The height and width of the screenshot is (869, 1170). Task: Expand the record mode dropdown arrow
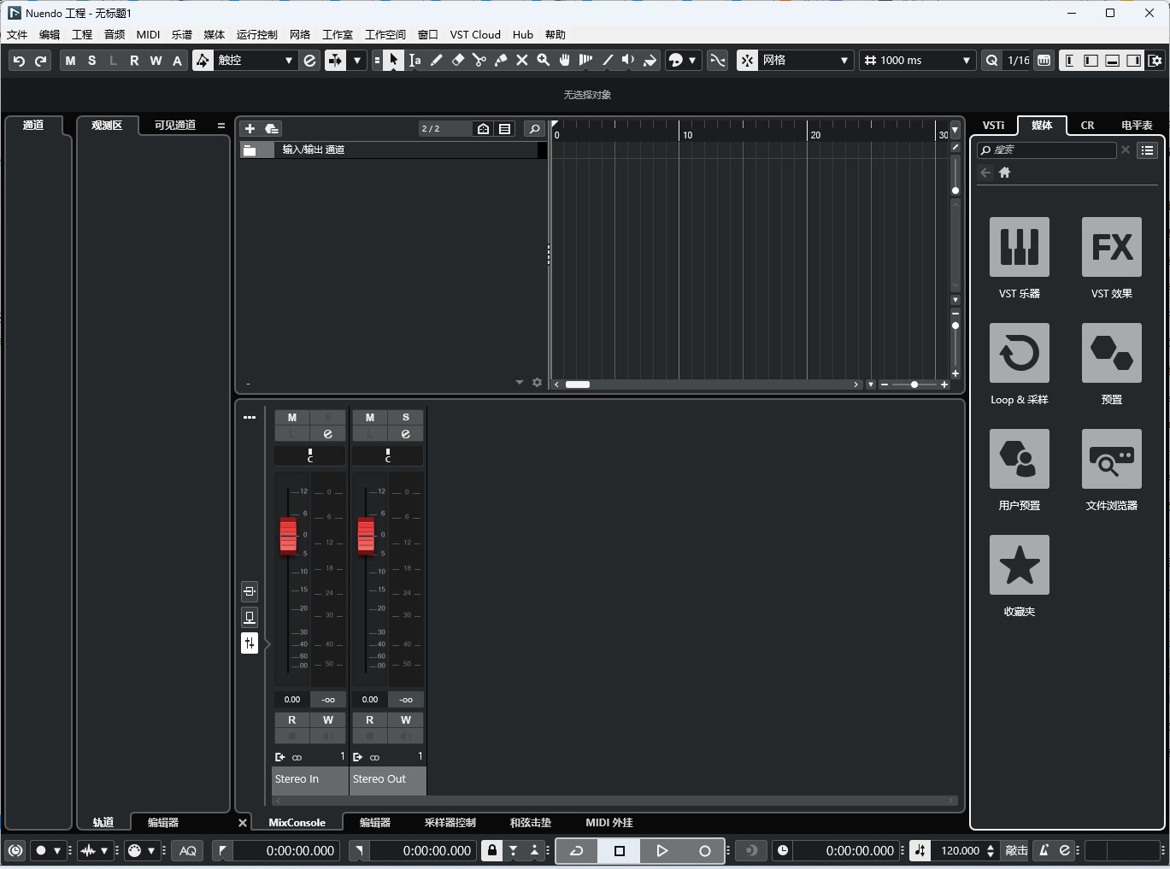click(x=57, y=850)
